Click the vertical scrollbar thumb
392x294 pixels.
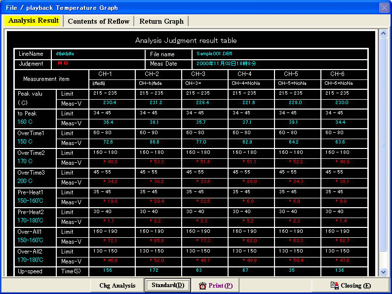[383, 145]
